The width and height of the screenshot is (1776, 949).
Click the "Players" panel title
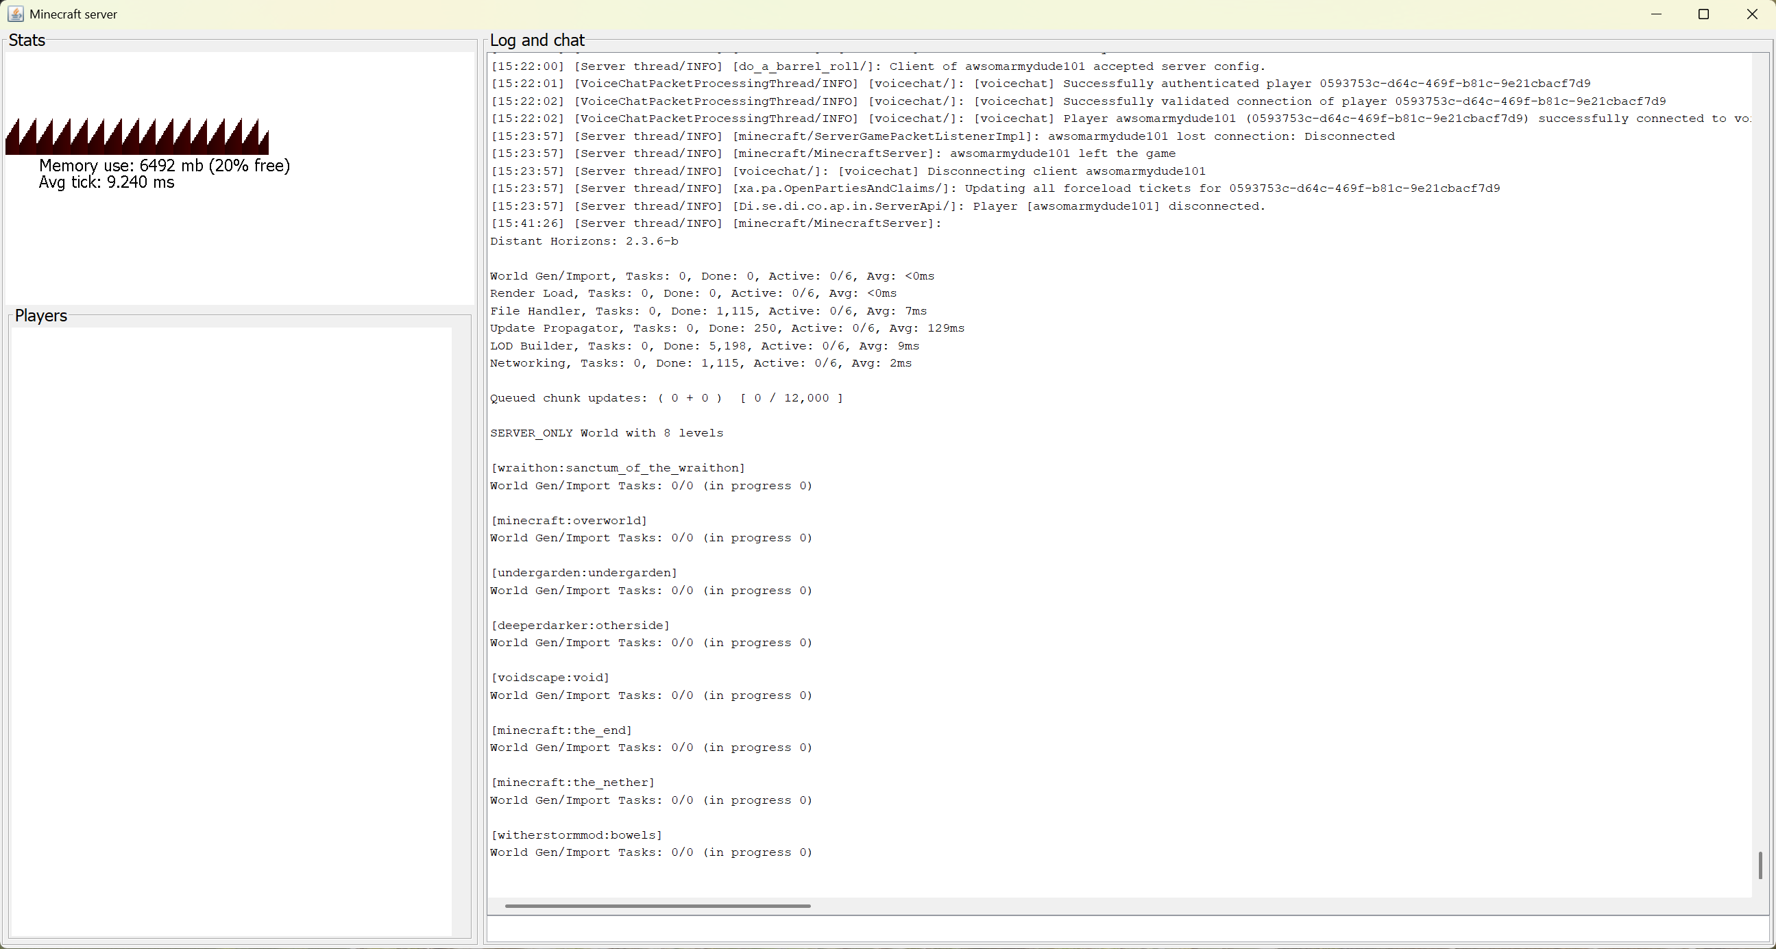click(40, 316)
